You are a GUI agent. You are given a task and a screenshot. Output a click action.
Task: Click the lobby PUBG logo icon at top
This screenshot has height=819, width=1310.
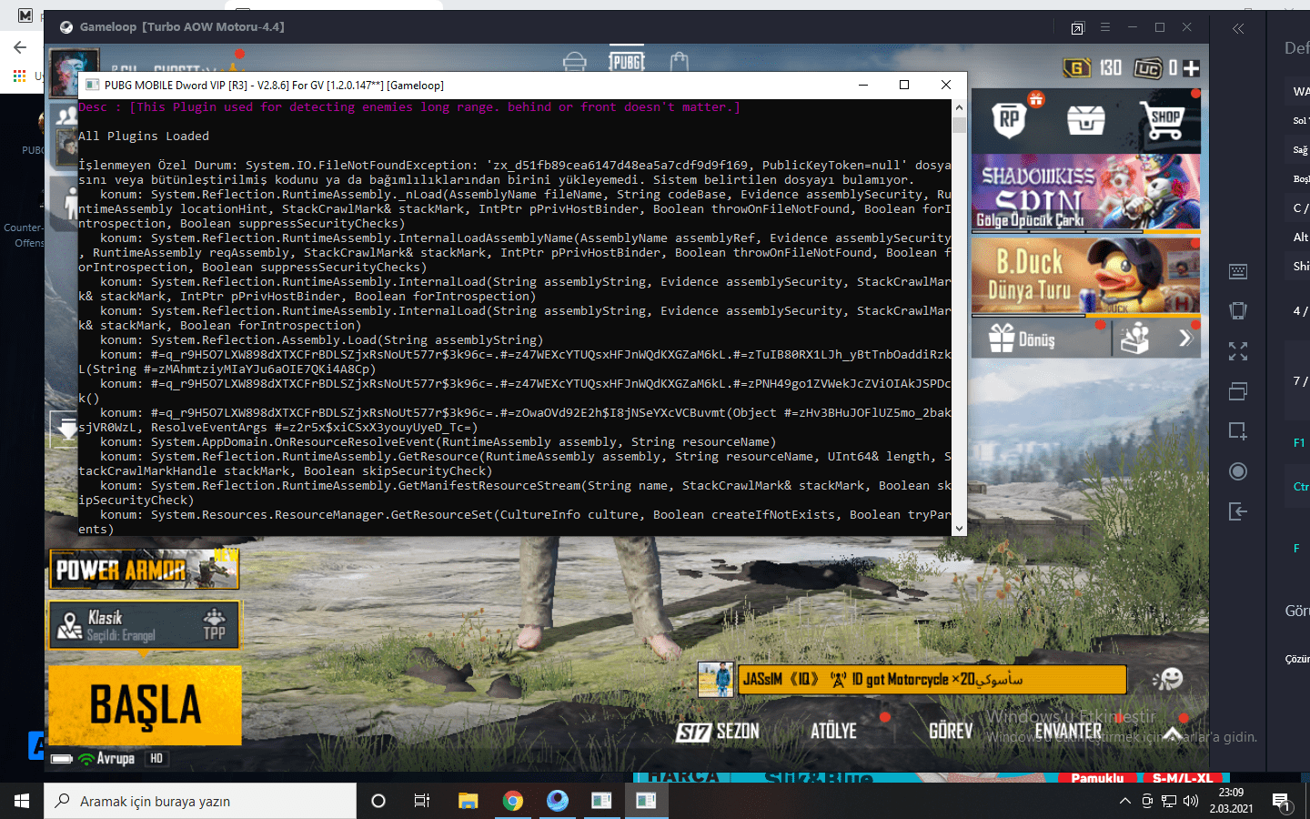pos(627,61)
